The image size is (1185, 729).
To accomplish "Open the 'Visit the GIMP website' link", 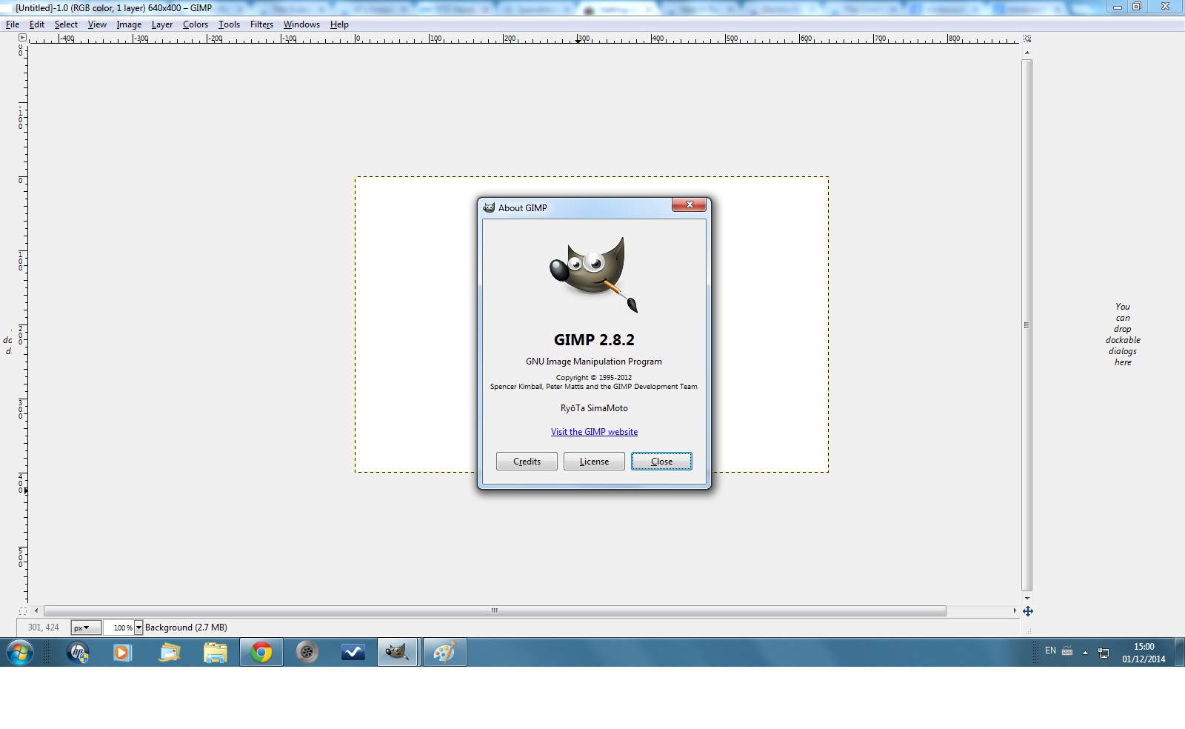I will (594, 432).
